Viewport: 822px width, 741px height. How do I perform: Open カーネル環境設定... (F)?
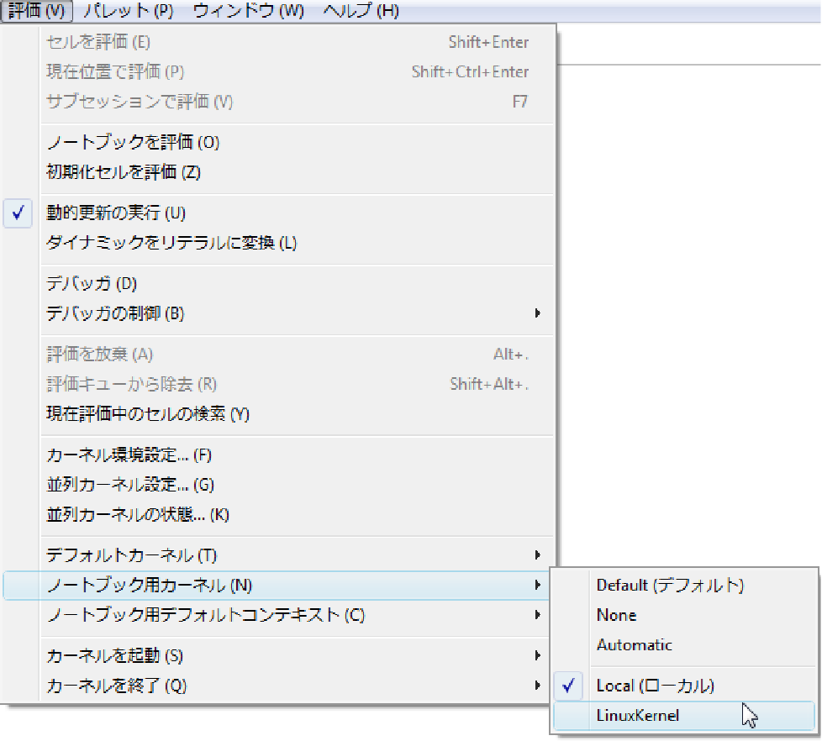278,455
